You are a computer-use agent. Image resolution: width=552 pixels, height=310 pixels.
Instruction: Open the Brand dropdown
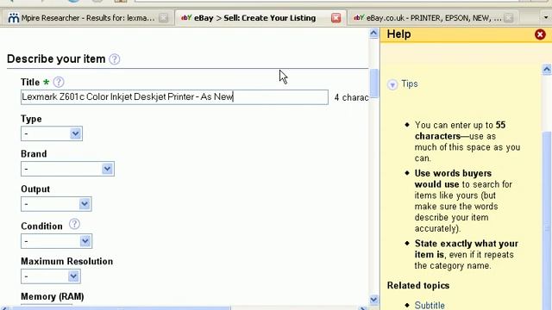(x=67, y=169)
